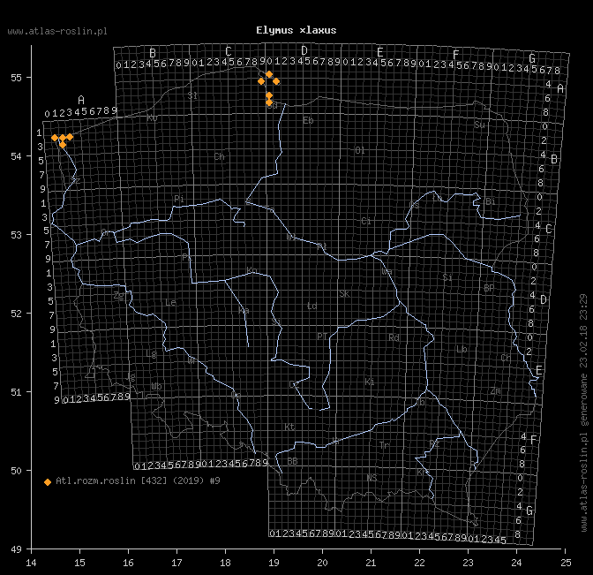Click the orange diamond in the legend

pyautogui.click(x=48, y=482)
